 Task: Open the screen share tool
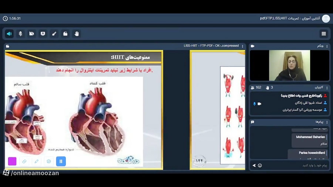click(43, 34)
